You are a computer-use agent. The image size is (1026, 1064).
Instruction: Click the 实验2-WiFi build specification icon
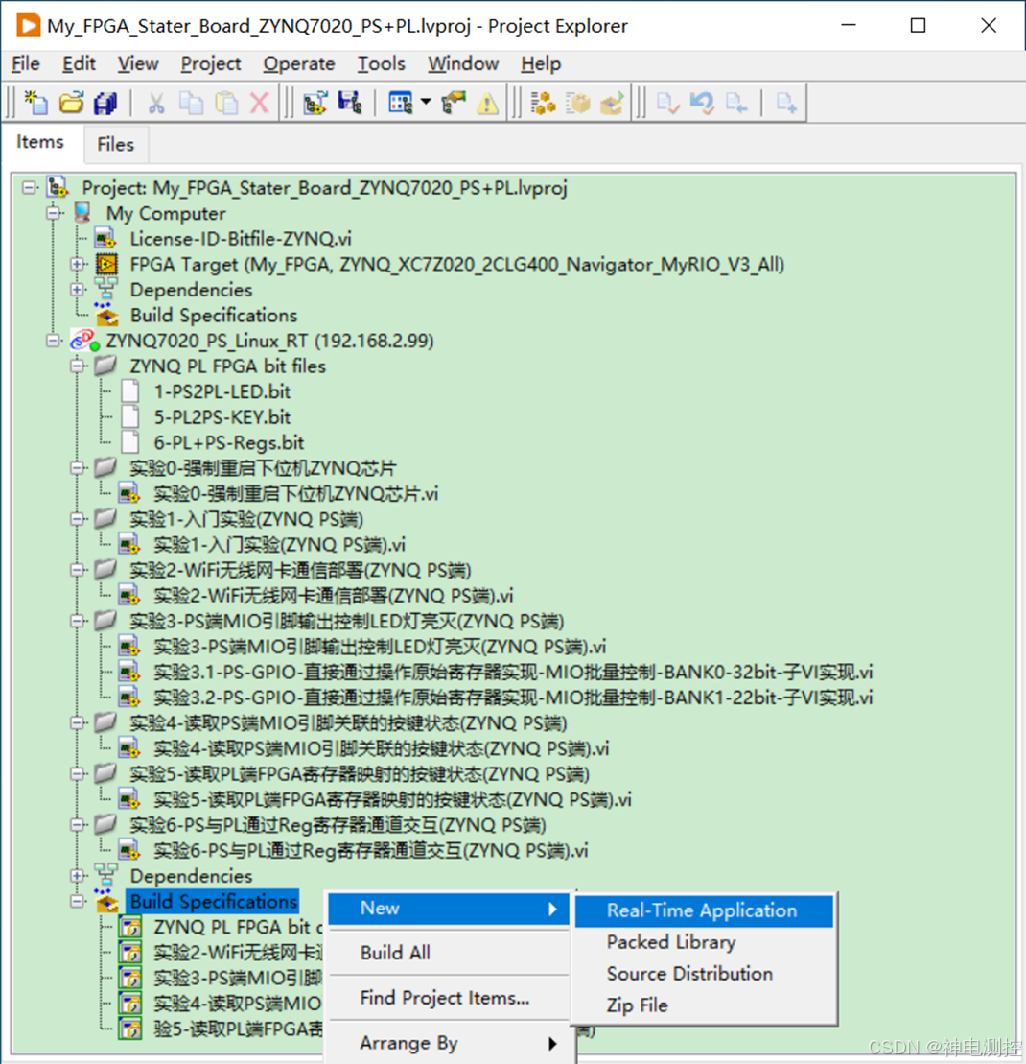tap(130, 953)
